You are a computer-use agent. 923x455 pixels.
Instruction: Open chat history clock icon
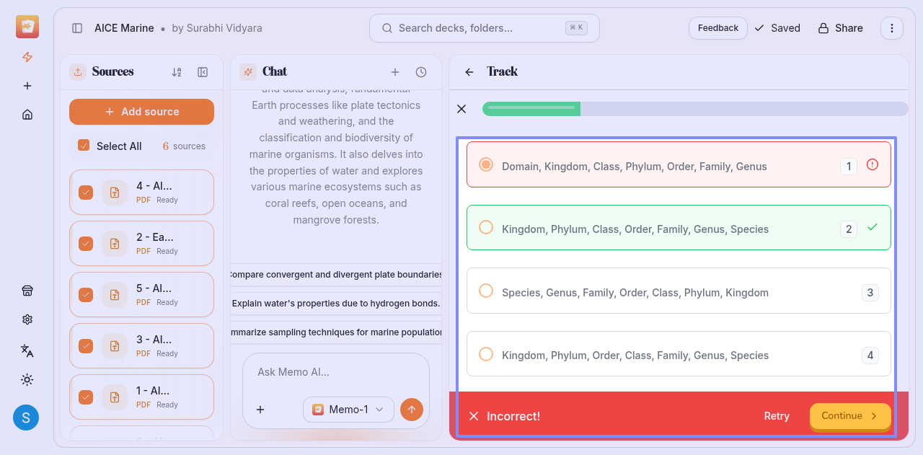pyautogui.click(x=421, y=72)
